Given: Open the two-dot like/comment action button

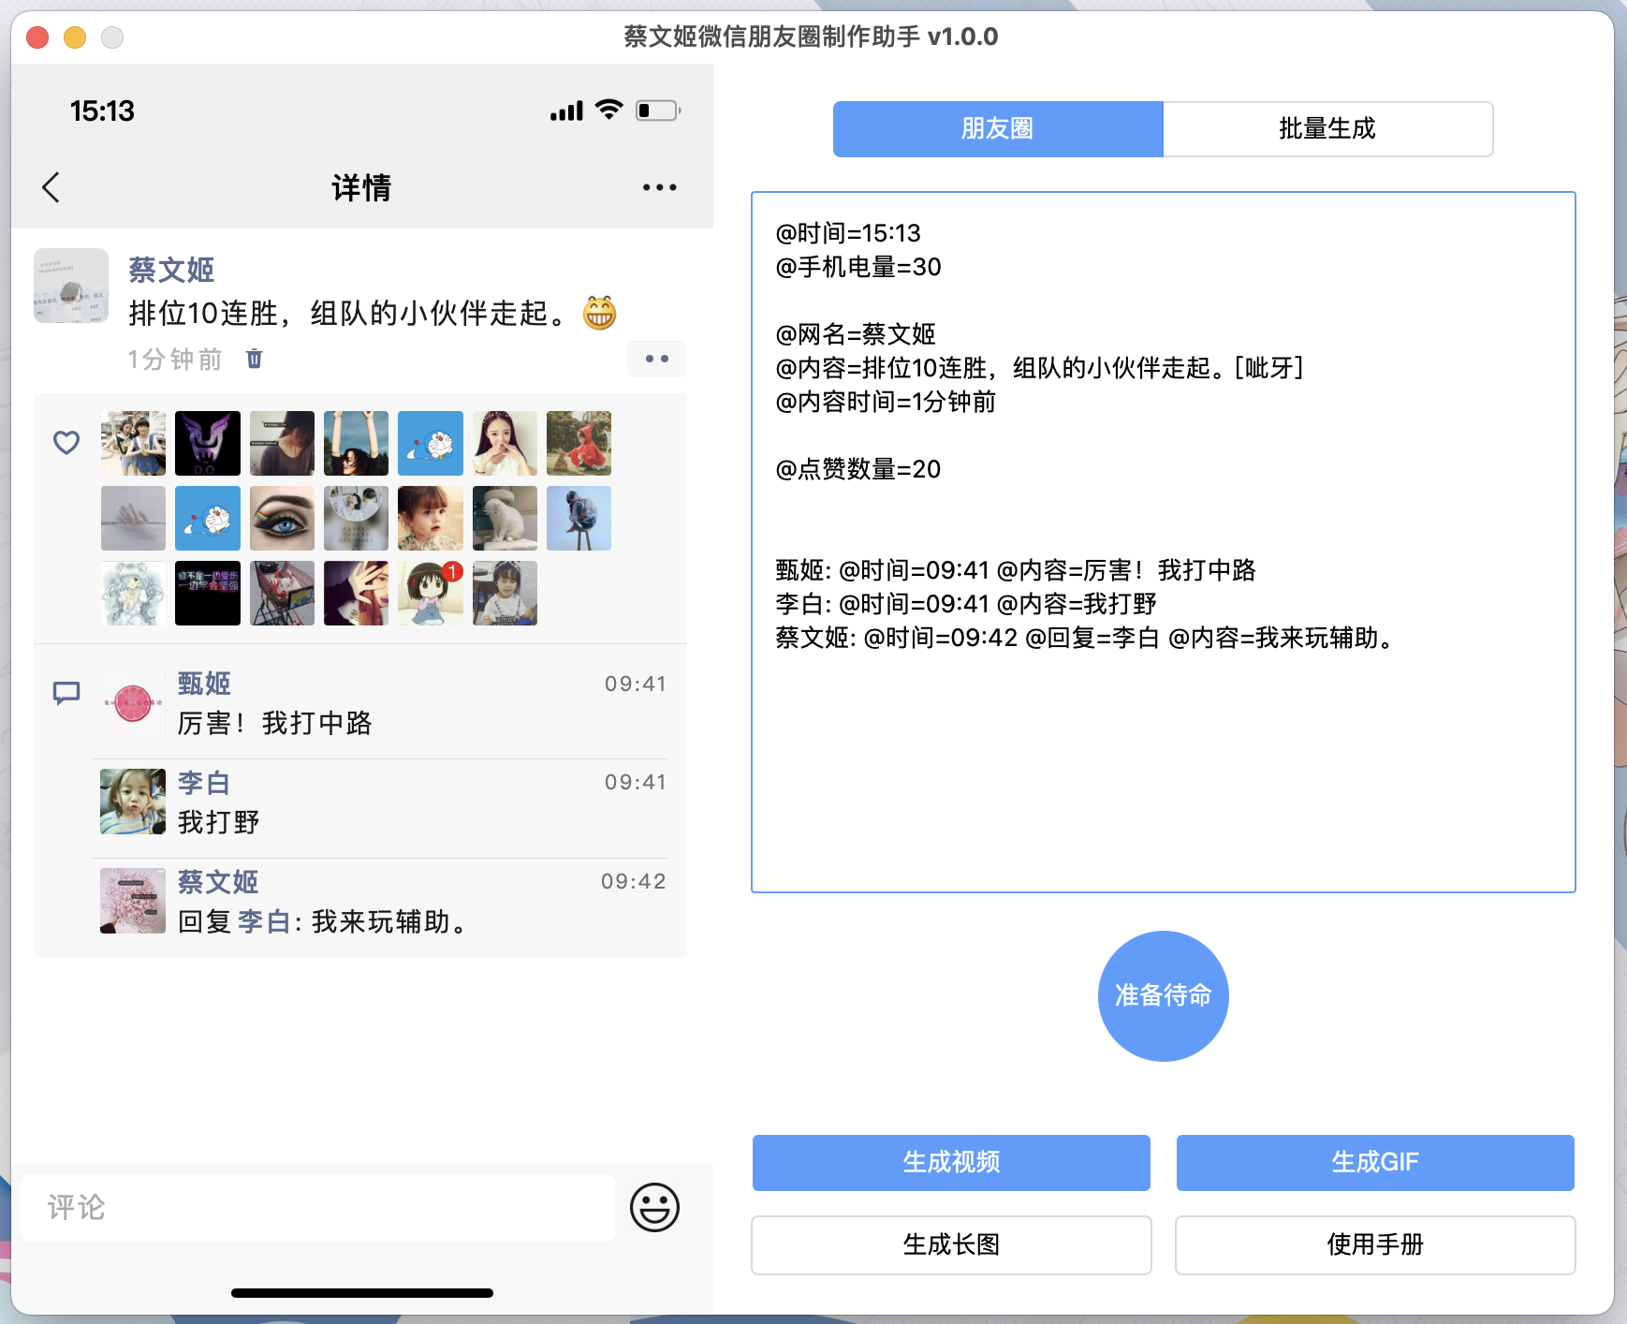Looking at the screenshot, I should [657, 359].
